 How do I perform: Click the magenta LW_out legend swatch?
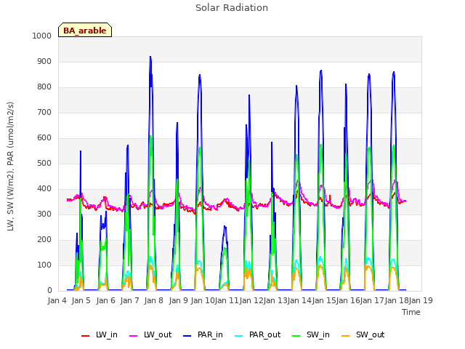[x=134, y=336]
